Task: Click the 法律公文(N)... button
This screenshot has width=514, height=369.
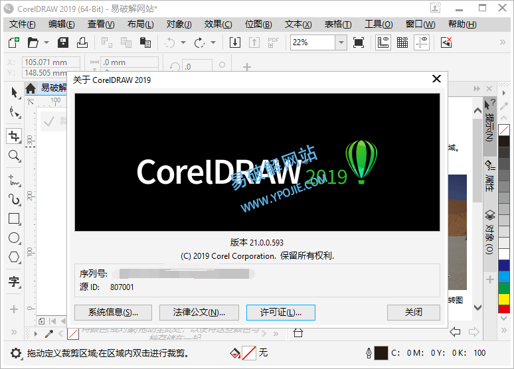Action: pyautogui.click(x=199, y=313)
